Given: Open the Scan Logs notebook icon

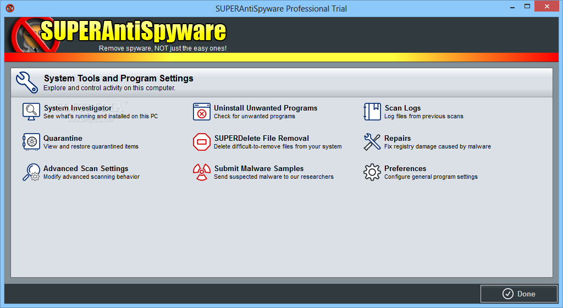Looking at the screenshot, I should coord(372,112).
